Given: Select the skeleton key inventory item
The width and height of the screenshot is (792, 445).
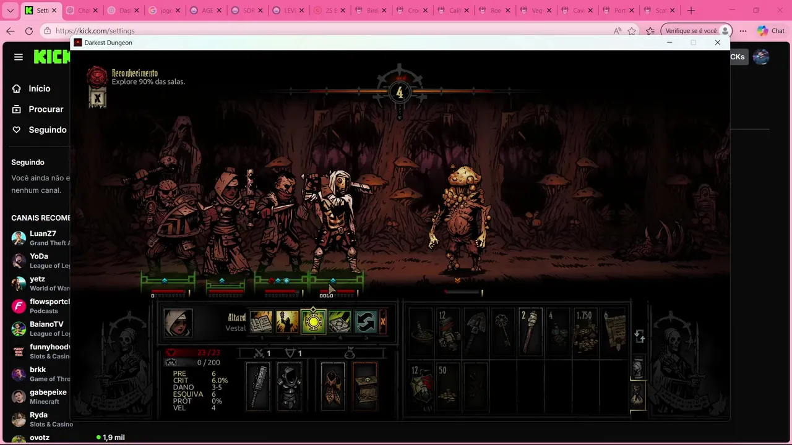Looking at the screenshot, I should (x=503, y=332).
